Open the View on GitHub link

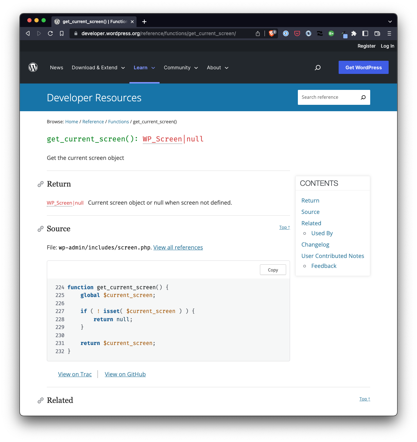coord(125,374)
